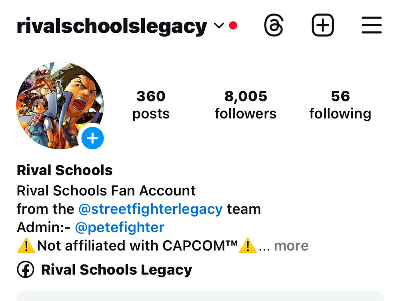Expand bio with the more link
The image size is (400, 301).
pos(291,246)
